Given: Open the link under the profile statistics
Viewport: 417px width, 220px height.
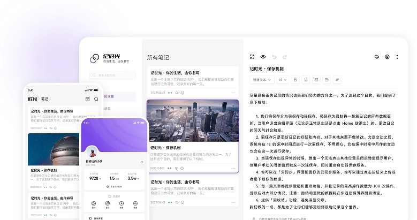Looking at the screenshot, I should pyautogui.click(x=114, y=187).
